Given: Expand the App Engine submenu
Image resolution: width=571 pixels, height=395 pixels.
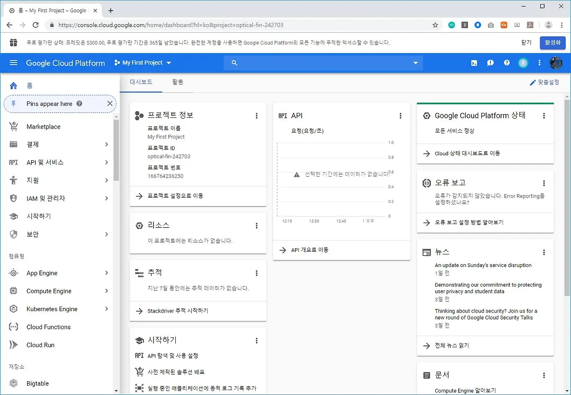Looking at the screenshot, I should click(107, 273).
